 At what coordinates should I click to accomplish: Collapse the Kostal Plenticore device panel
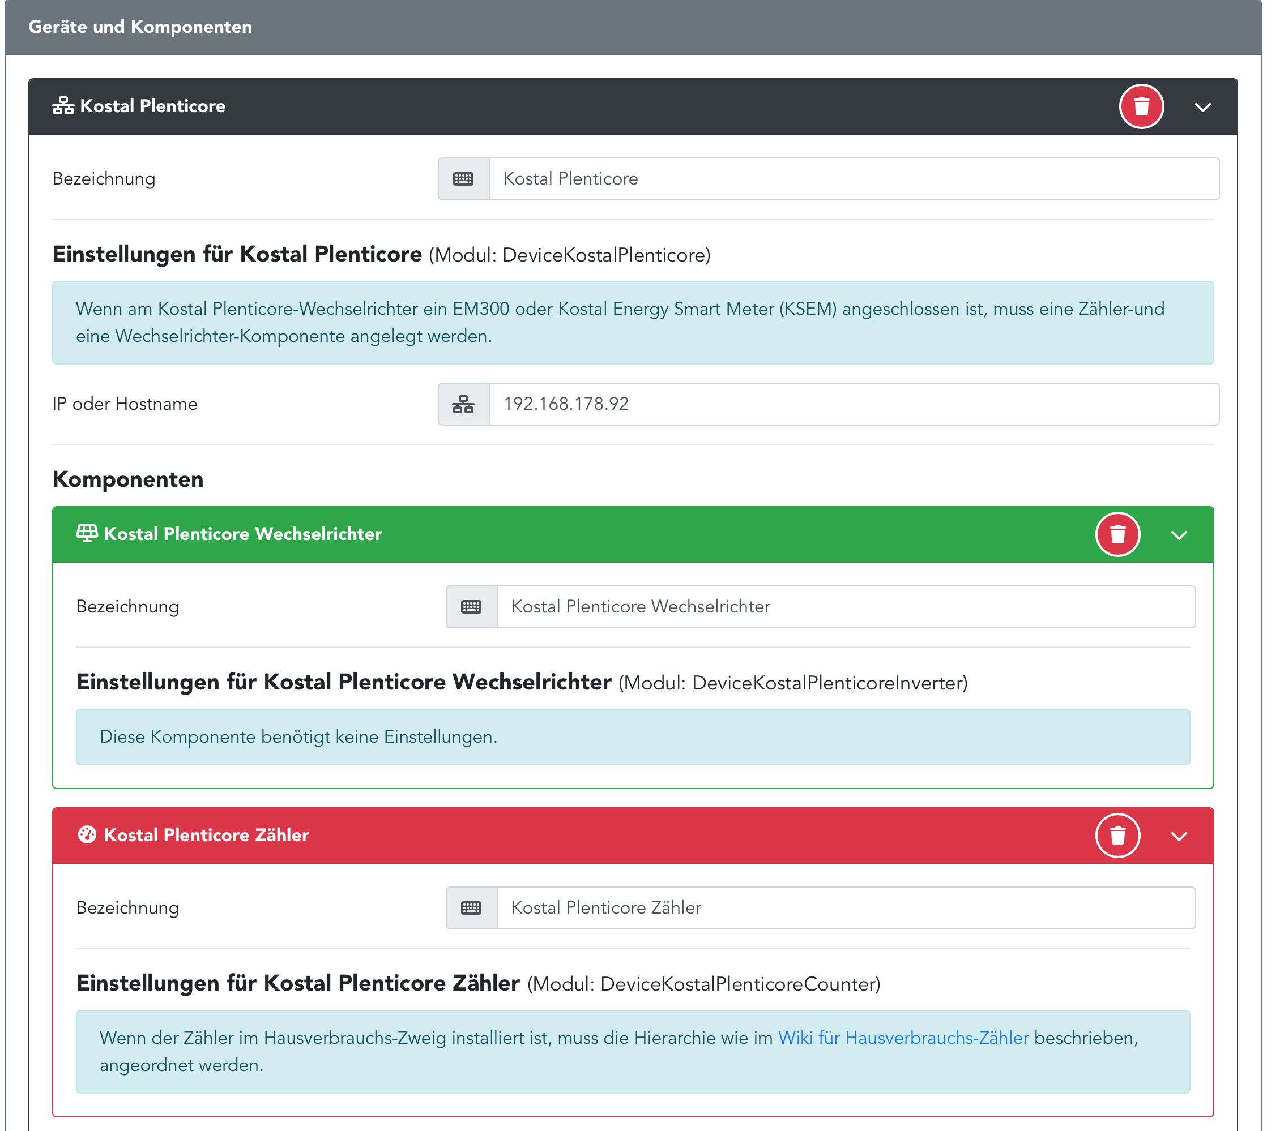coord(1202,107)
